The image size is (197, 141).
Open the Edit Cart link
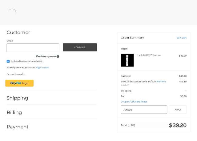coord(182,38)
